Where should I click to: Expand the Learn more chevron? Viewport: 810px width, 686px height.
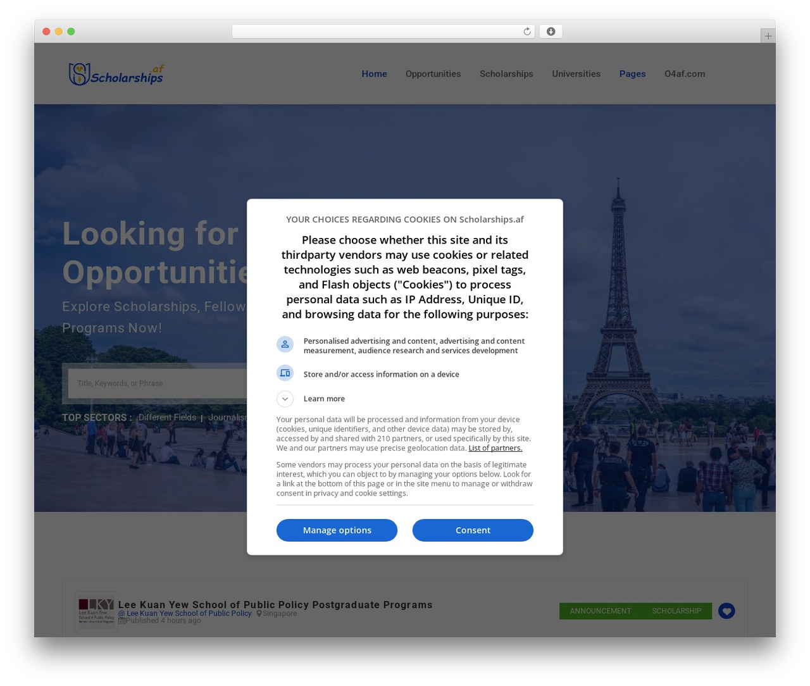(x=285, y=399)
